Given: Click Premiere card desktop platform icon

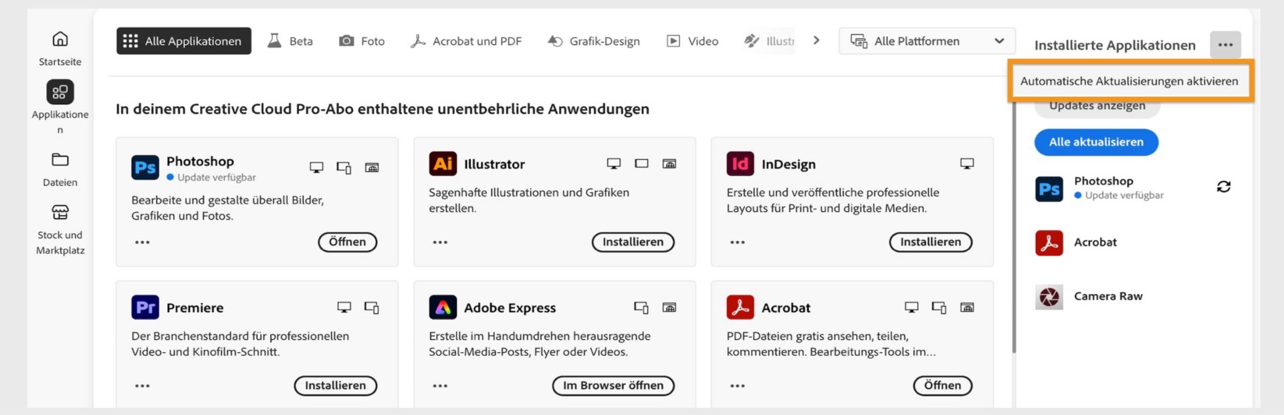Looking at the screenshot, I should (344, 307).
